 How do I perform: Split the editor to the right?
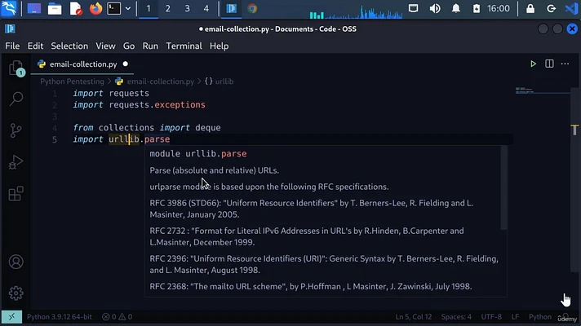click(550, 64)
